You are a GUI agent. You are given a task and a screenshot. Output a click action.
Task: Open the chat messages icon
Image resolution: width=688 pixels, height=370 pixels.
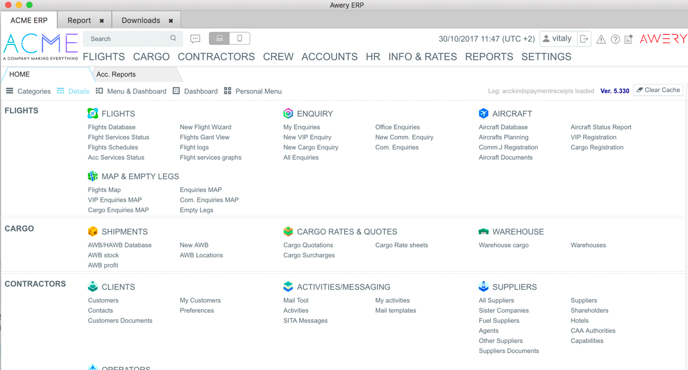coord(195,39)
